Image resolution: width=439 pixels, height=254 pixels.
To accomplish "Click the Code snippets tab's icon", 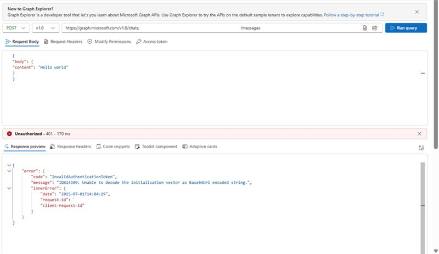I will coord(99,146).
